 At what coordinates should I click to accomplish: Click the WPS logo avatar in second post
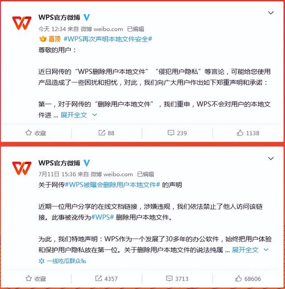(x=22, y=168)
